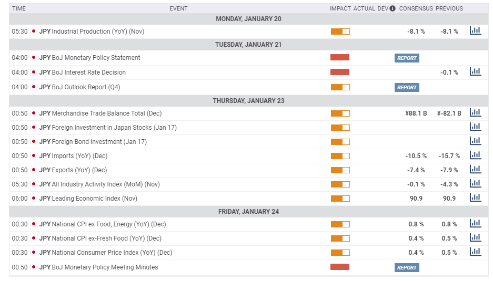Expand National CPI ex-Fresh Food event row

(x=248, y=238)
